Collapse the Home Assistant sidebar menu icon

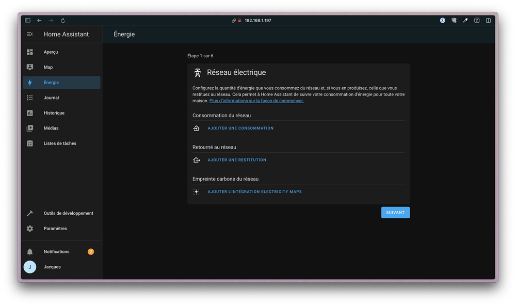tap(29, 34)
